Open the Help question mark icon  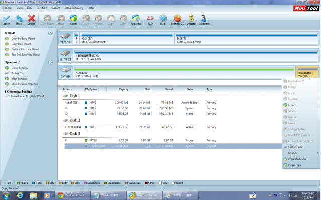163,18
